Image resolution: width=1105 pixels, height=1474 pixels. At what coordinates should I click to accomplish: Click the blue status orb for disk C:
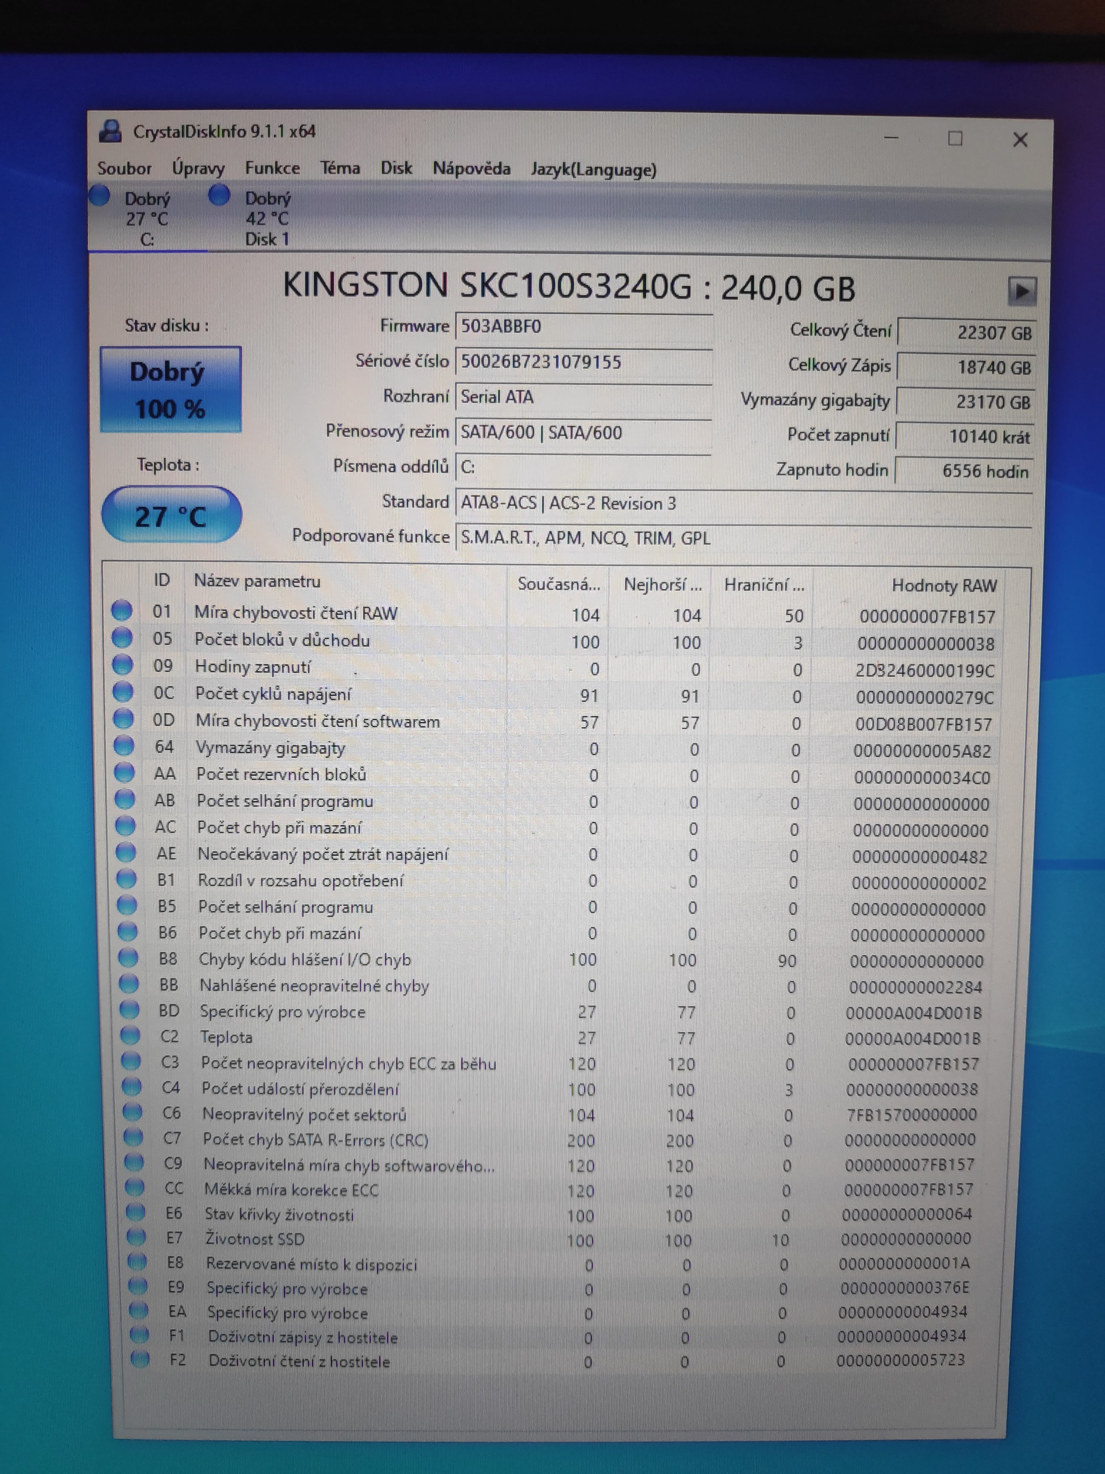(x=100, y=196)
